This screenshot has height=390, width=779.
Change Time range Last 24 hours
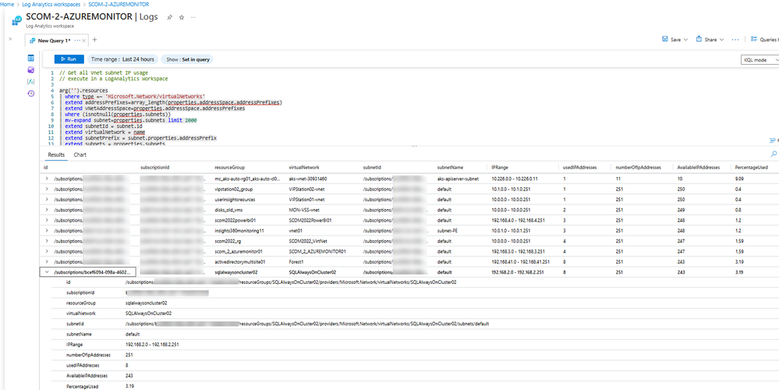pyautogui.click(x=122, y=59)
